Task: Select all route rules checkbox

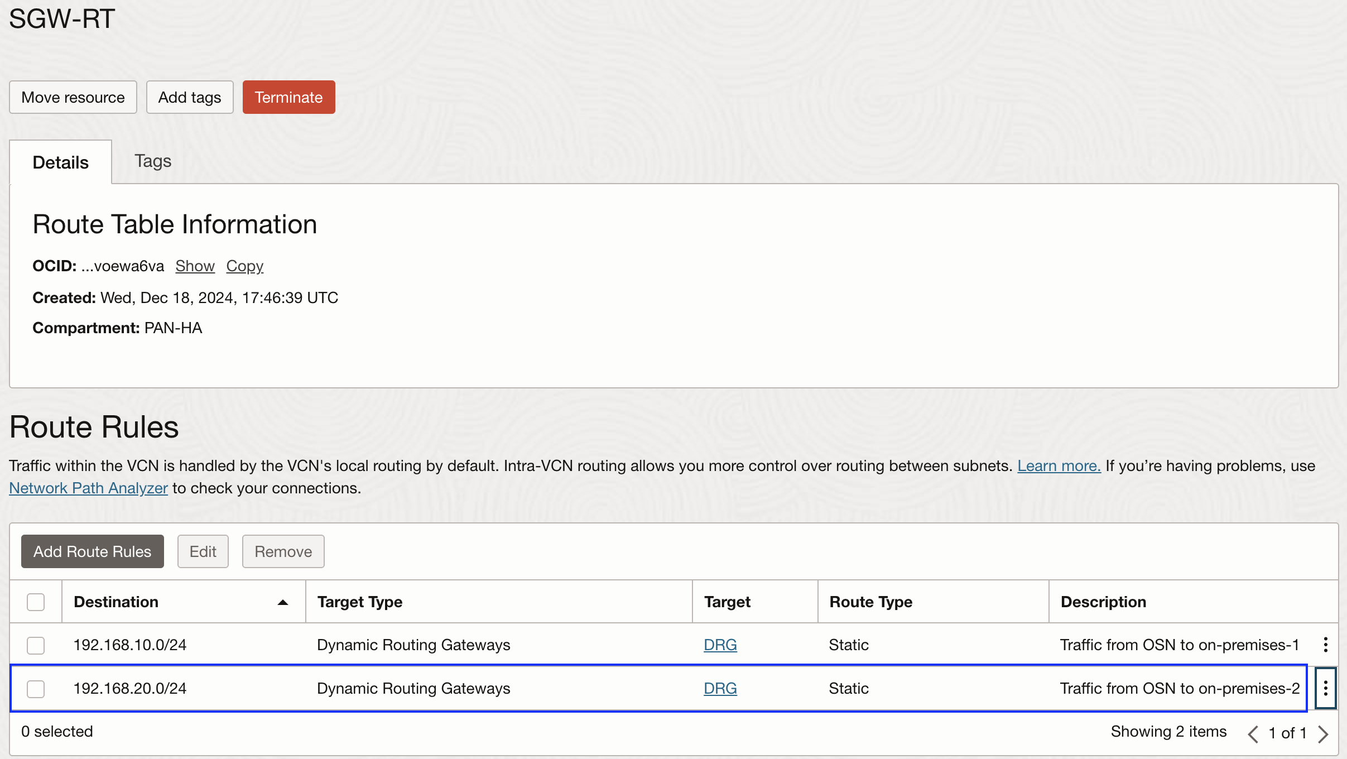Action: coord(36,602)
